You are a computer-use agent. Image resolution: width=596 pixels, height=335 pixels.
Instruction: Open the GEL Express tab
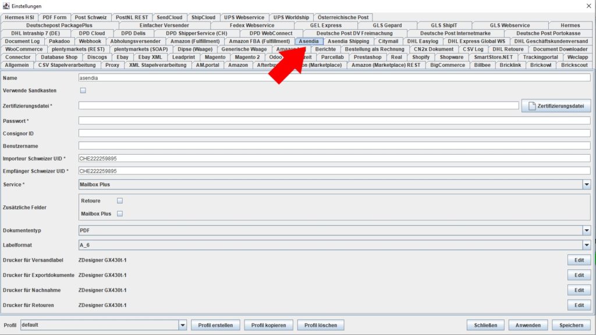[326, 26]
